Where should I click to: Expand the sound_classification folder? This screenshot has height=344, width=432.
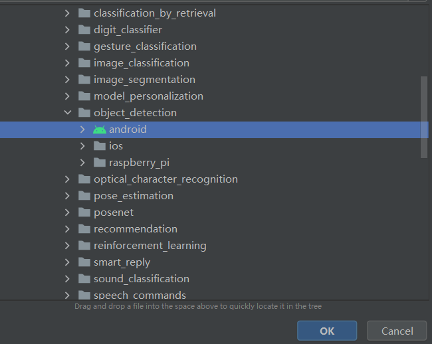tap(67, 279)
